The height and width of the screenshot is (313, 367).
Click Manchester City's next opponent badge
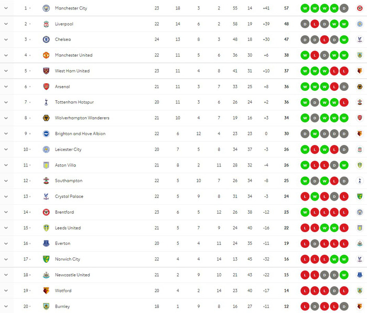(360, 8)
